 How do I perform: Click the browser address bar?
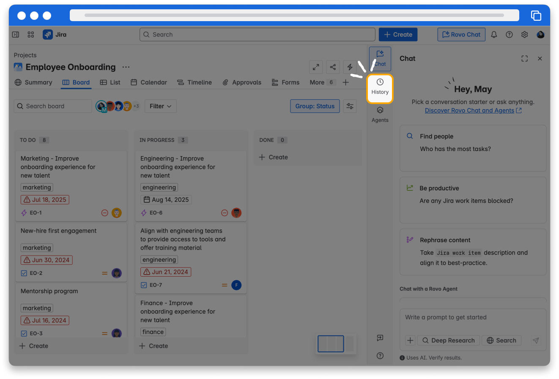(x=294, y=15)
